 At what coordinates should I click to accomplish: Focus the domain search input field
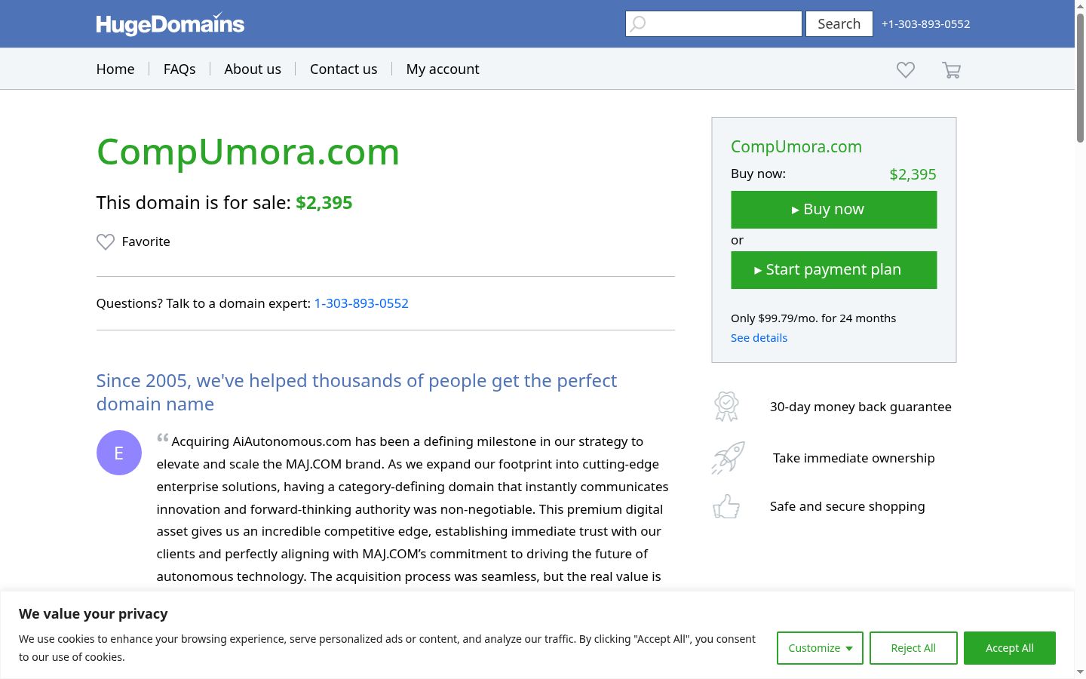tap(713, 24)
